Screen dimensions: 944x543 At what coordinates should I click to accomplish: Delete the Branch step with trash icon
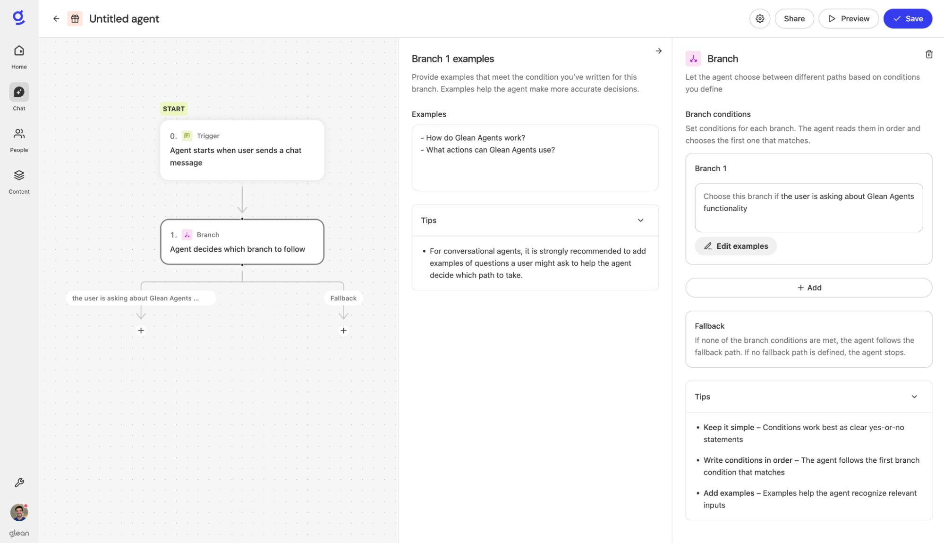(x=929, y=54)
